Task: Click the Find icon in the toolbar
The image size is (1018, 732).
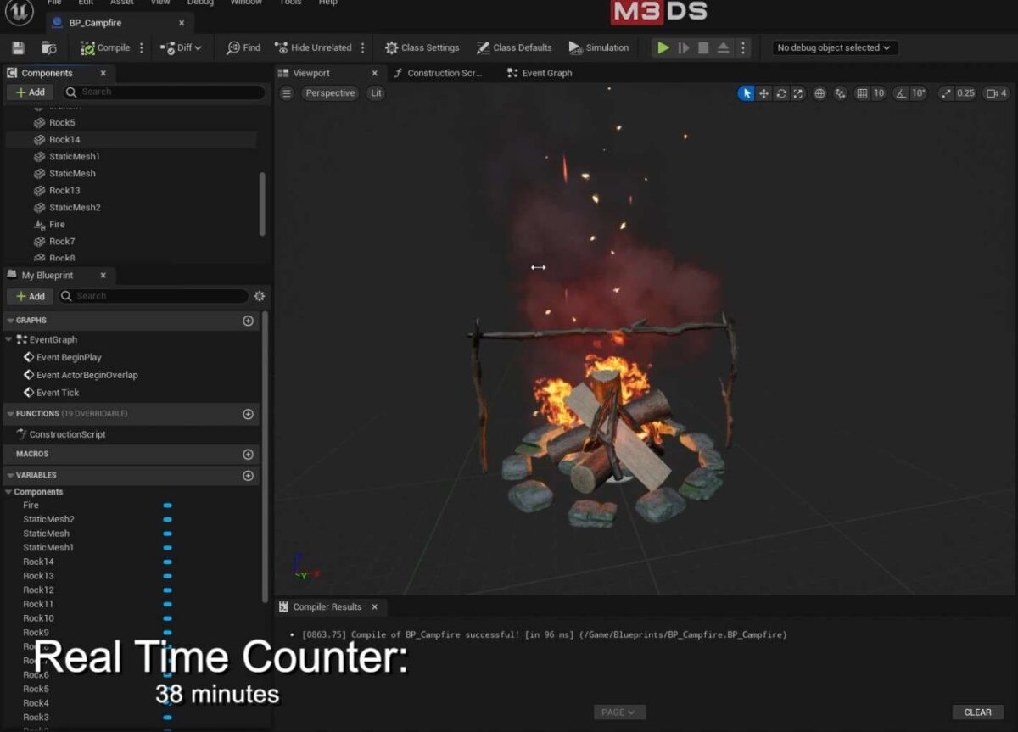Action: [242, 47]
